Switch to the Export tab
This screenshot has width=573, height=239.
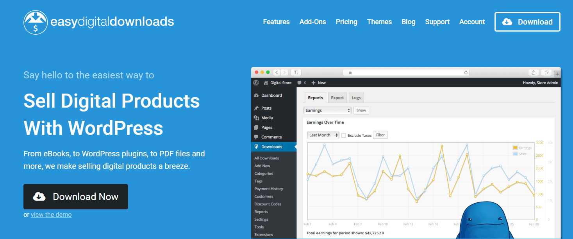point(337,97)
